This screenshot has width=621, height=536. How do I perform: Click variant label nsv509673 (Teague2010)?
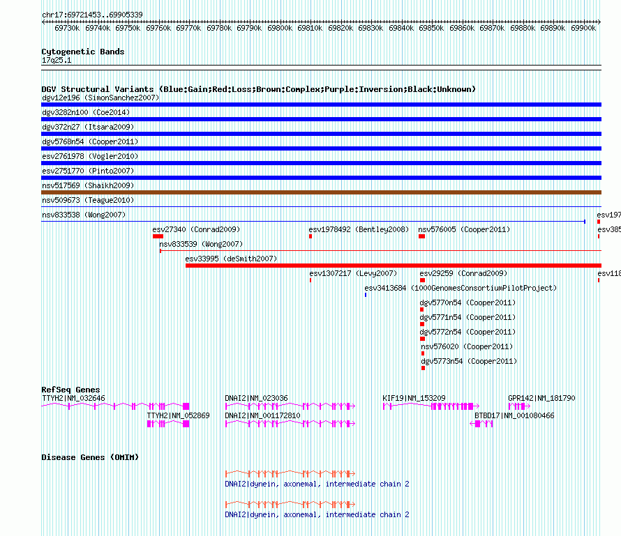(88, 200)
